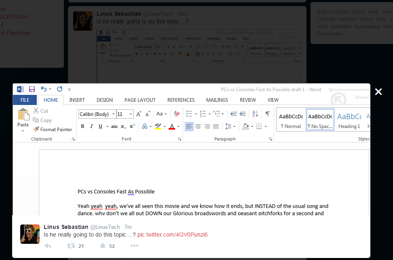Image resolution: width=393 pixels, height=260 pixels.
Task: Open the Clipboard dialog launcher
Action: (73, 139)
